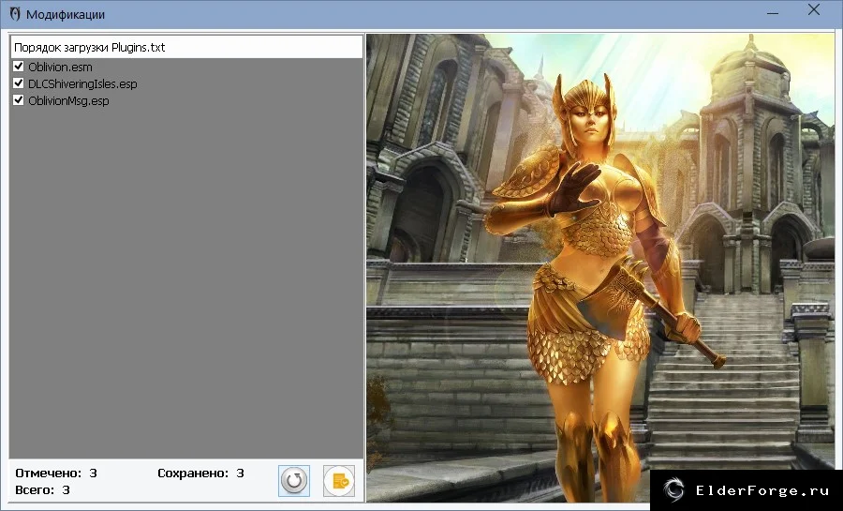The width and height of the screenshot is (843, 511).
Task: Click the 'Сохранено: 3' counter label
Action: (200, 473)
